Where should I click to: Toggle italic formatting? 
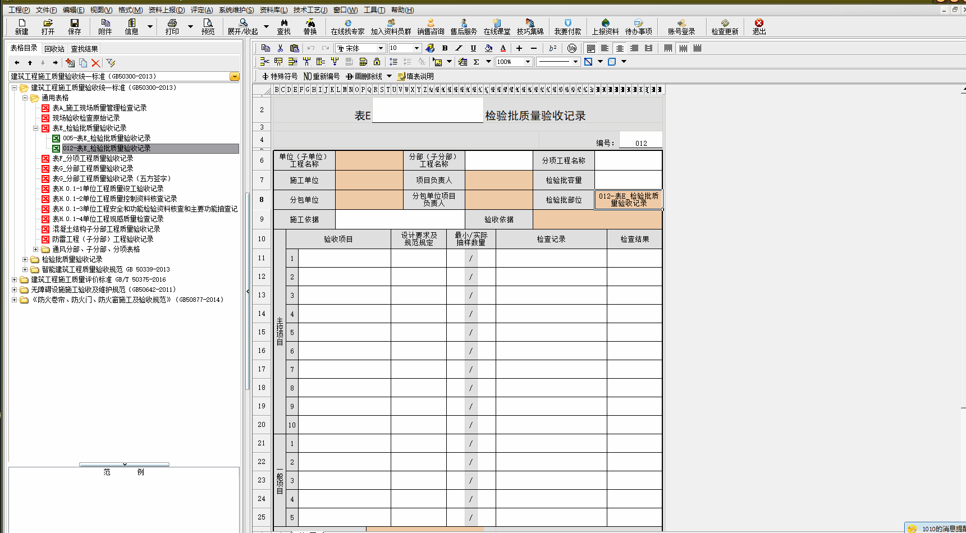[x=459, y=48]
